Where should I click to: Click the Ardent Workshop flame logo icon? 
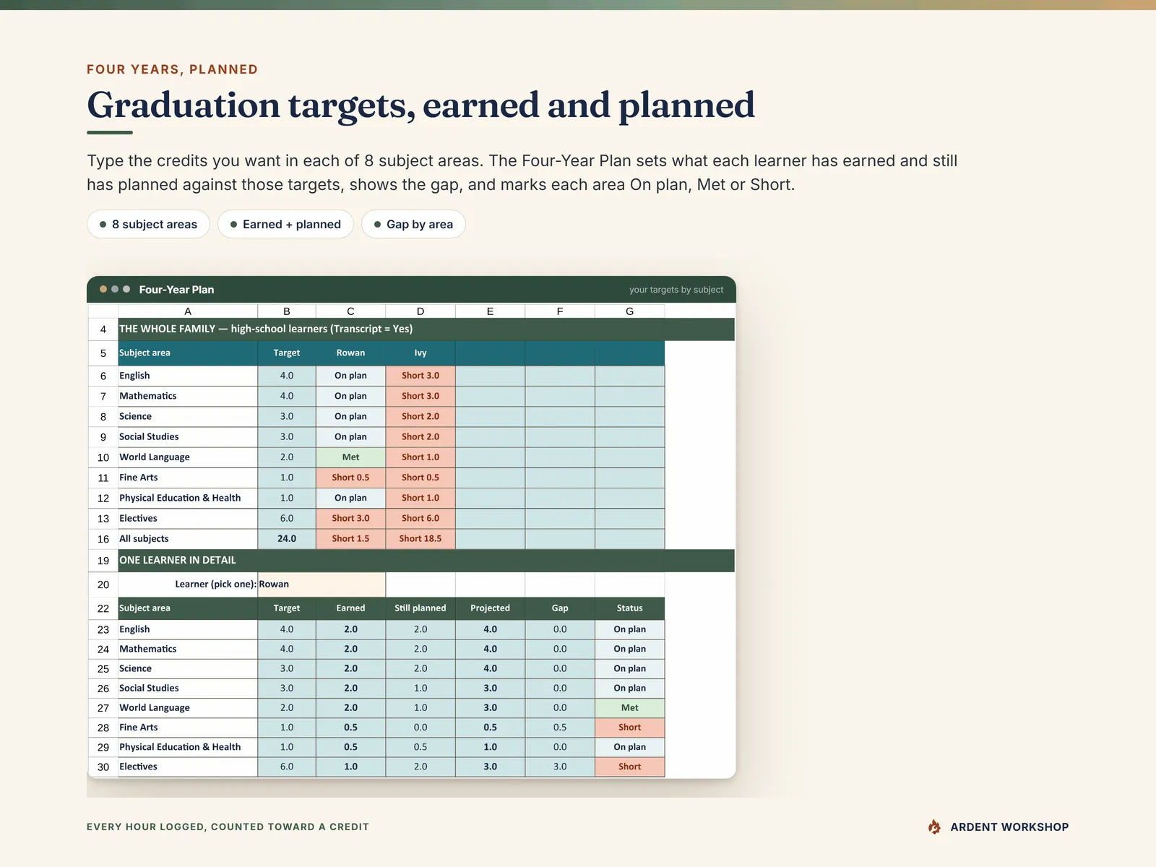pos(934,827)
